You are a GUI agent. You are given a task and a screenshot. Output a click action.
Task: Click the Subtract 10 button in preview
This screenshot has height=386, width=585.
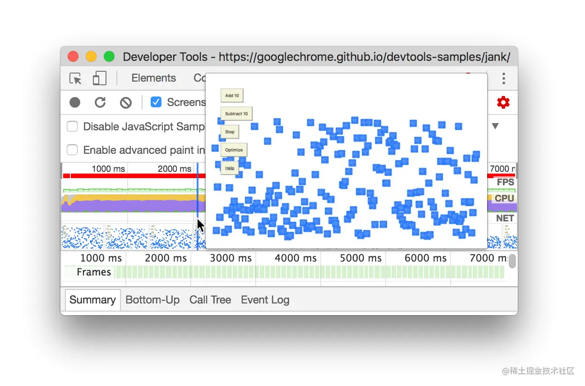[x=236, y=114]
